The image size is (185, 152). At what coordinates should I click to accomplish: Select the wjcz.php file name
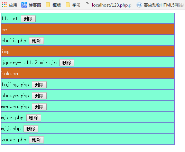[x=12, y=118]
